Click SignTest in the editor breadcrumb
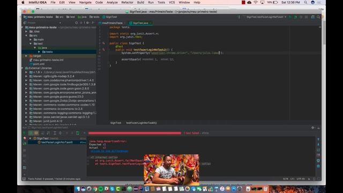 tap(116, 123)
